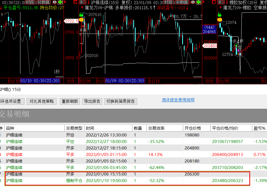Click the red anchor icon in leftmost chart
Viewport: 267px width, 188px height.
click(65, 2)
